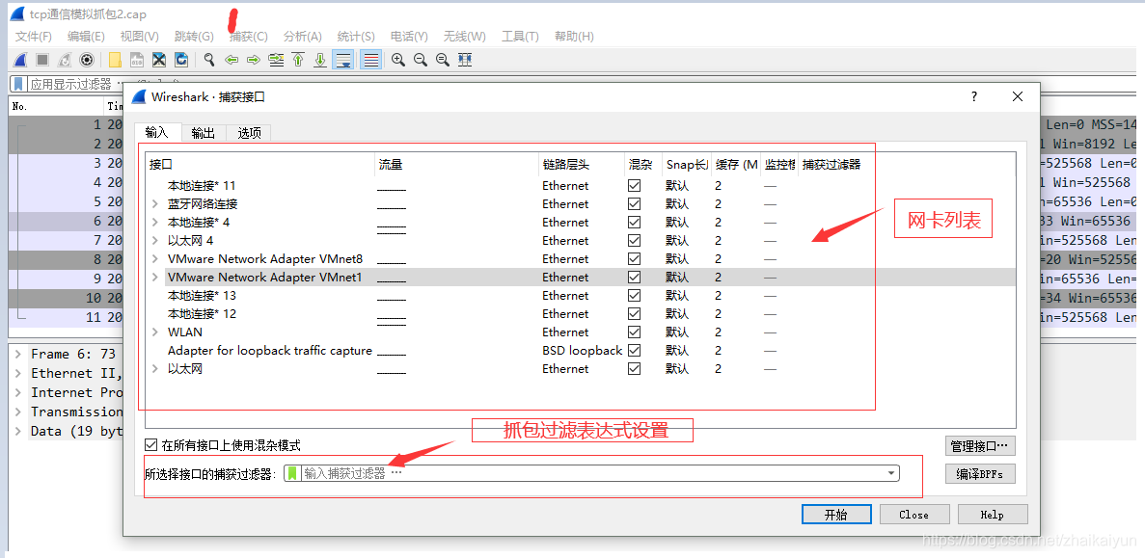Select packet number 3 in background list

coord(65,163)
